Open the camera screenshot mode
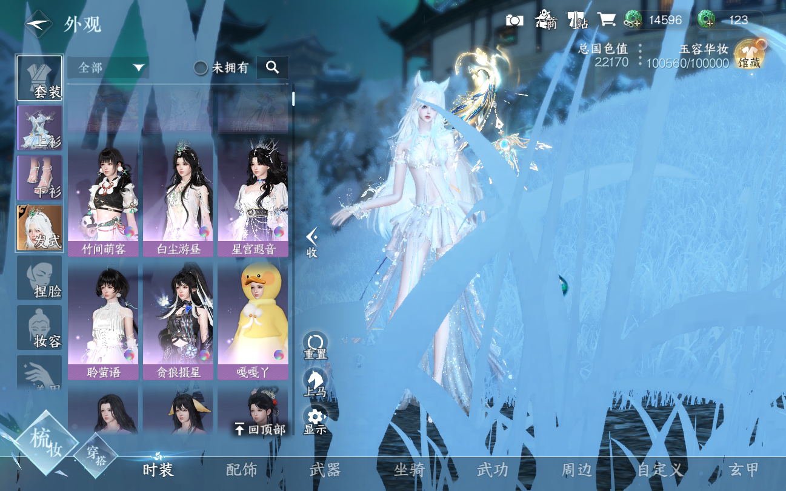Viewport: 786px width, 491px height. pyautogui.click(x=514, y=20)
